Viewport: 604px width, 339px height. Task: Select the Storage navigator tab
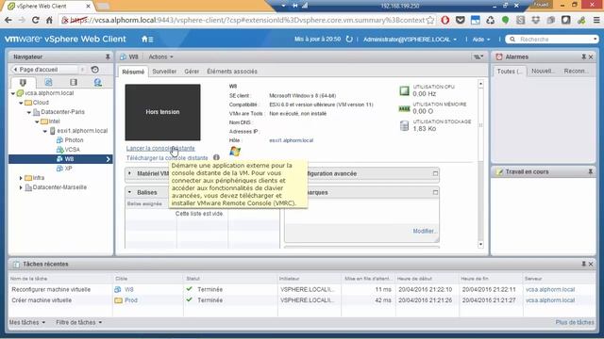74,82
